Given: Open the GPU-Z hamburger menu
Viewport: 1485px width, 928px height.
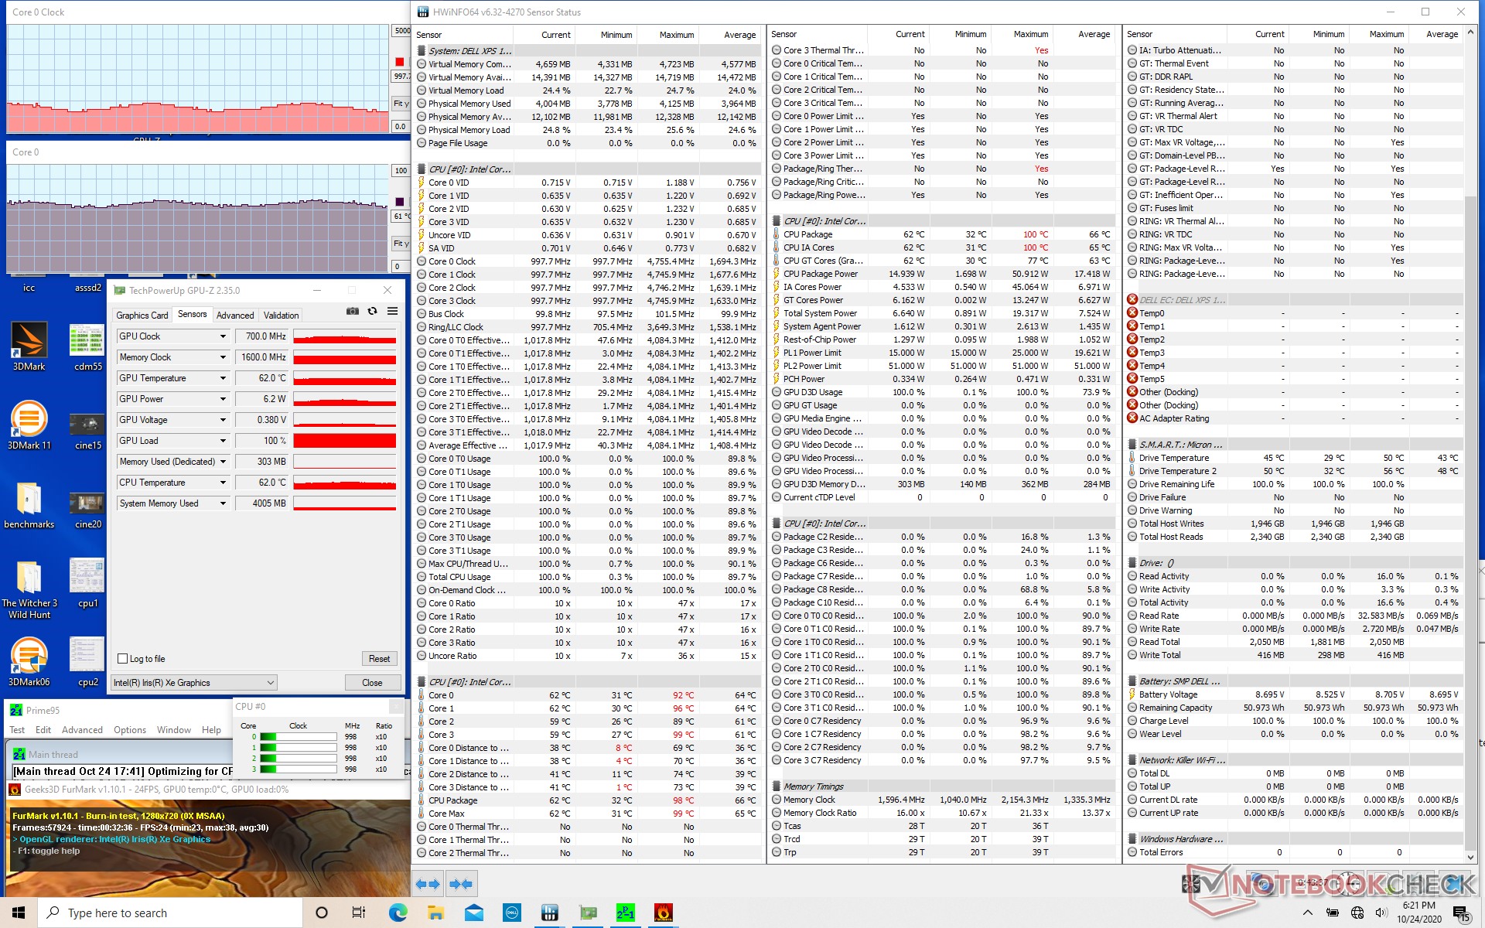Looking at the screenshot, I should (393, 311).
